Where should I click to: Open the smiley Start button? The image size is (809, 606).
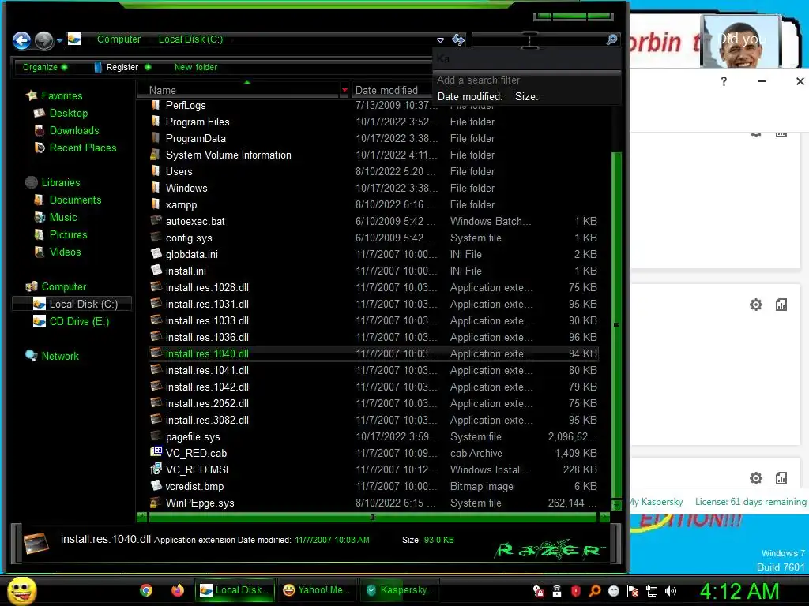click(21, 590)
